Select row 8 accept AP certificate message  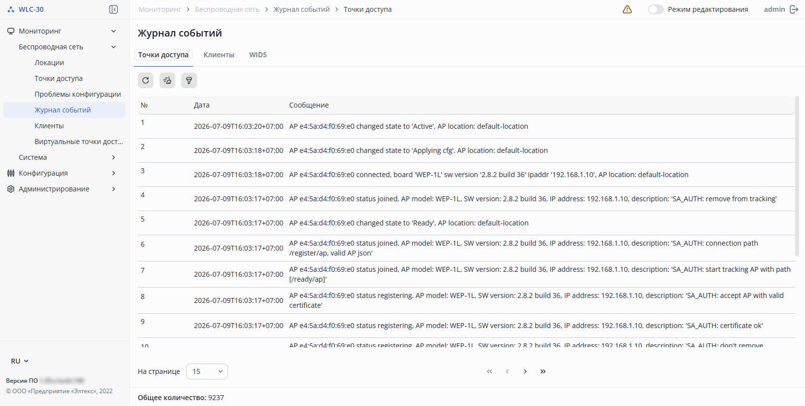[x=537, y=300]
